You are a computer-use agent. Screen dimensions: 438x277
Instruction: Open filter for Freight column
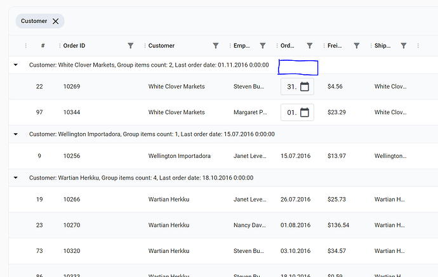357,46
